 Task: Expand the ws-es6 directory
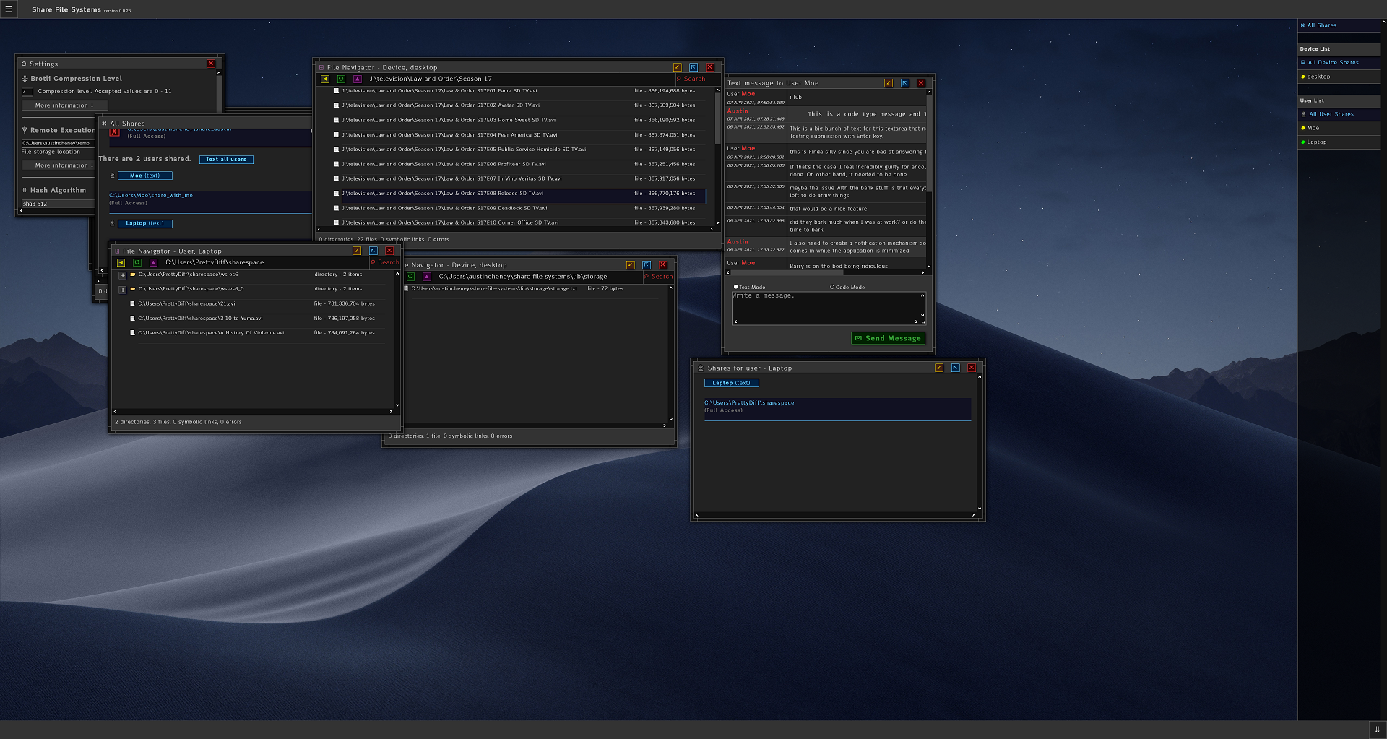click(123, 275)
